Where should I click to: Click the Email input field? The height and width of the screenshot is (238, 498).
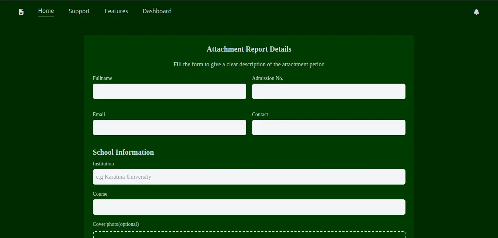[169, 127]
